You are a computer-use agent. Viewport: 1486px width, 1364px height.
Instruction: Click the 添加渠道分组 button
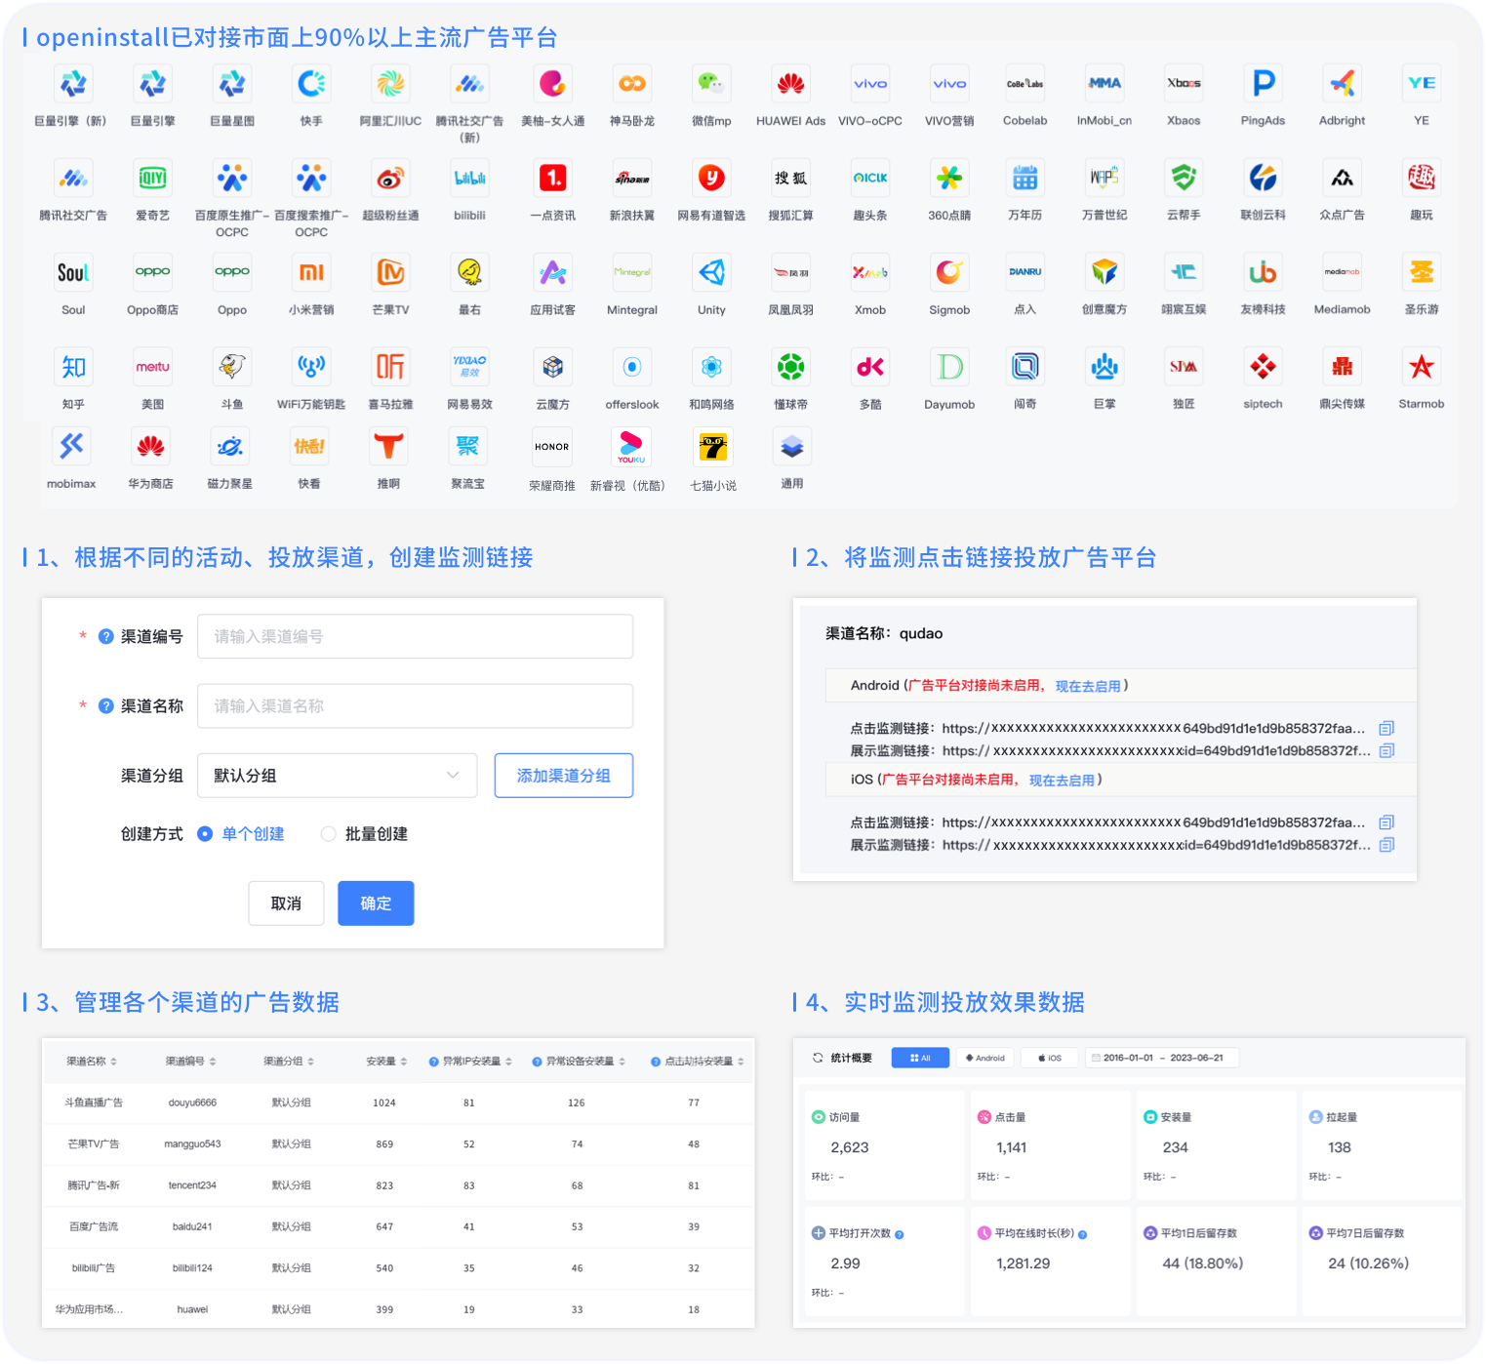564,776
